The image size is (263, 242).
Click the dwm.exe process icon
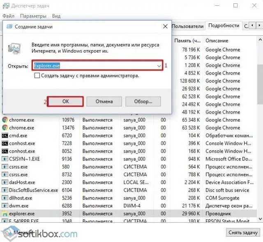pos(5,206)
